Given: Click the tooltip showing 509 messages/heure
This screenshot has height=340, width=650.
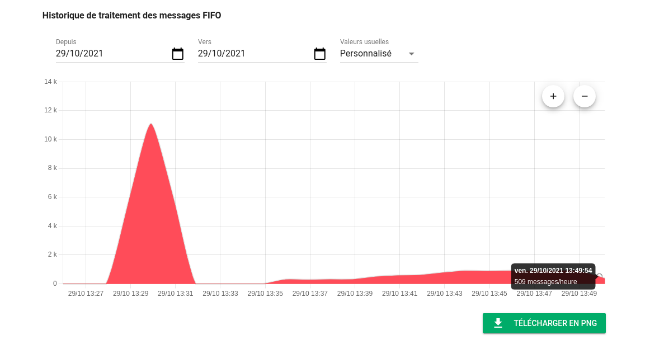Looking at the screenshot, I should (x=553, y=276).
